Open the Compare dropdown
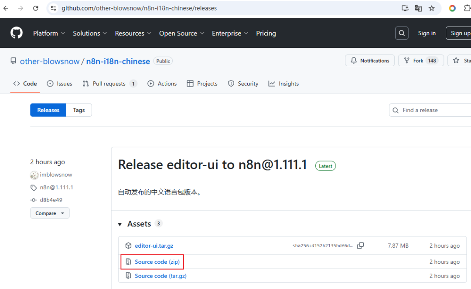Image resolution: width=471 pixels, height=289 pixels. (50, 213)
